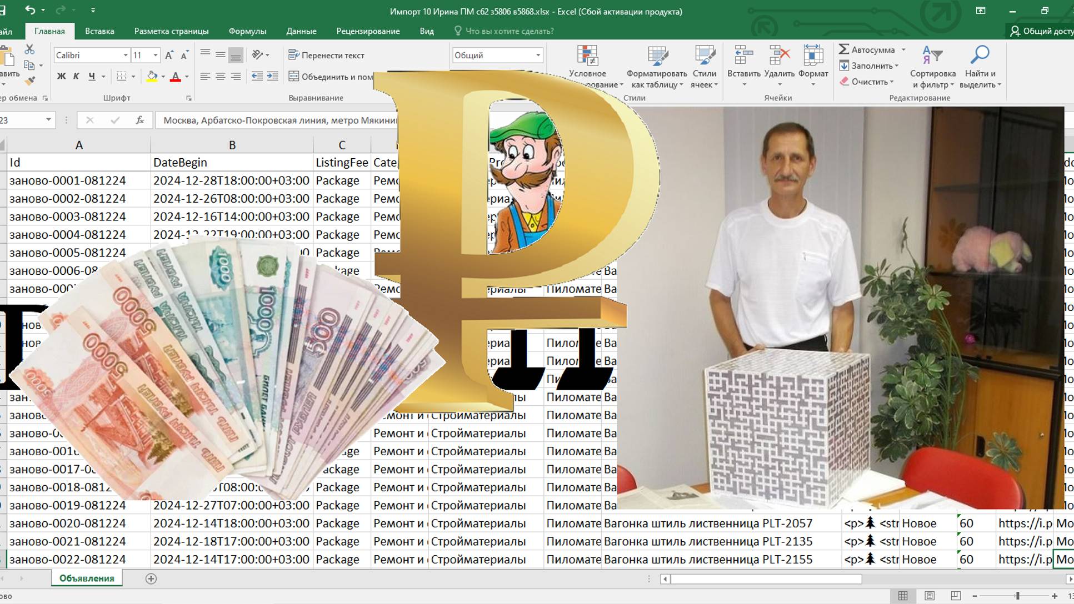The image size is (1074, 604).
Task: Select the Объявления sheet tab
Action: point(87,578)
